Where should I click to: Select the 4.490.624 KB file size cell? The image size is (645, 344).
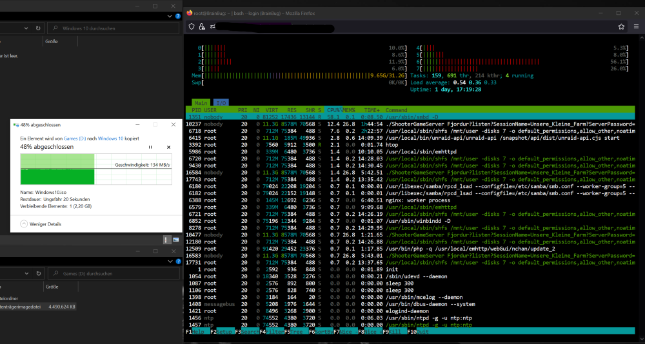(x=62, y=307)
